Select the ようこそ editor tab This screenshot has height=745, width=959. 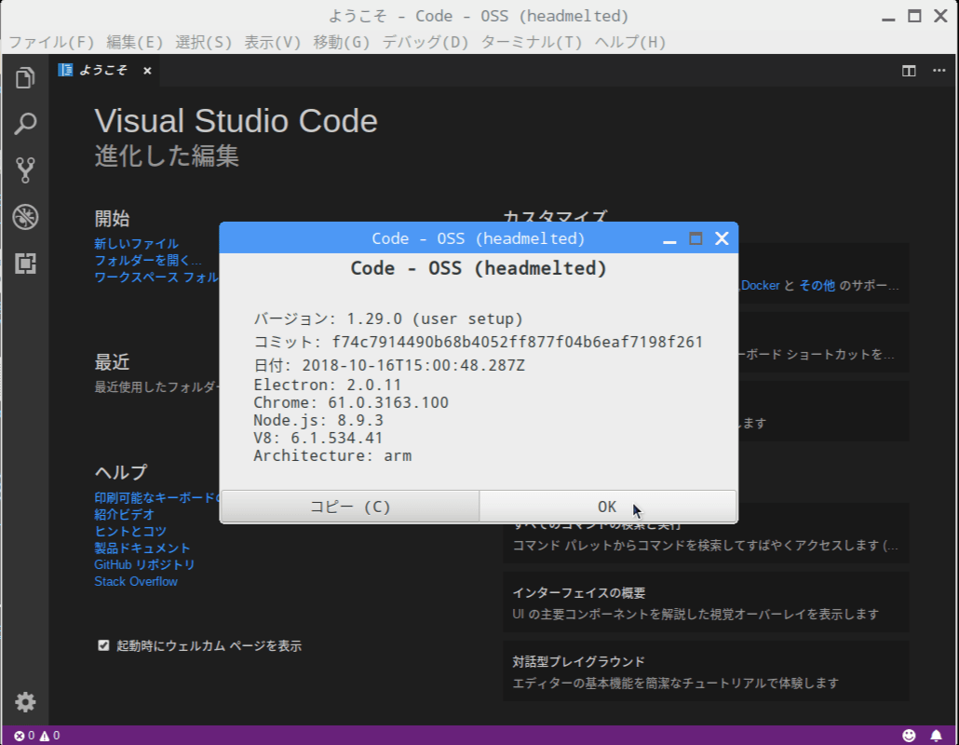click(102, 71)
